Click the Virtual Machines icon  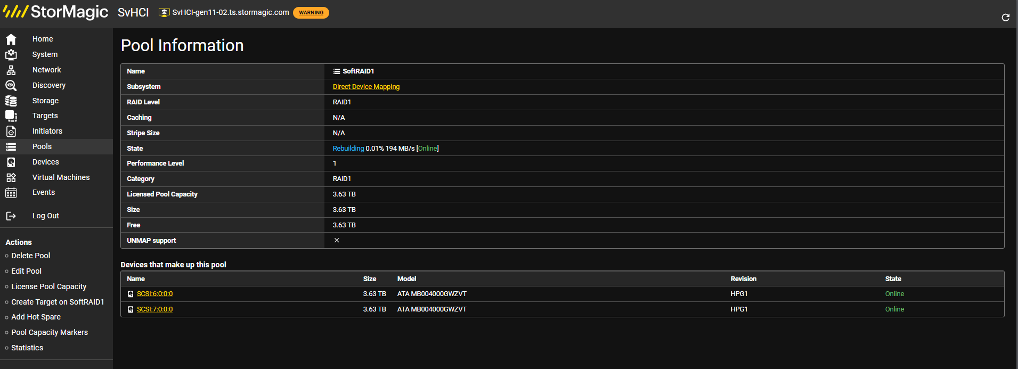(x=11, y=177)
